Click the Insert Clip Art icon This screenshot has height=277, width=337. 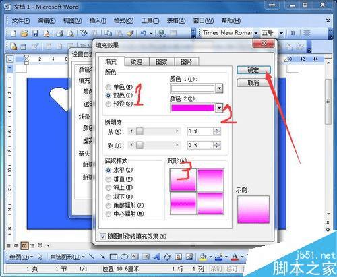[179, 257]
